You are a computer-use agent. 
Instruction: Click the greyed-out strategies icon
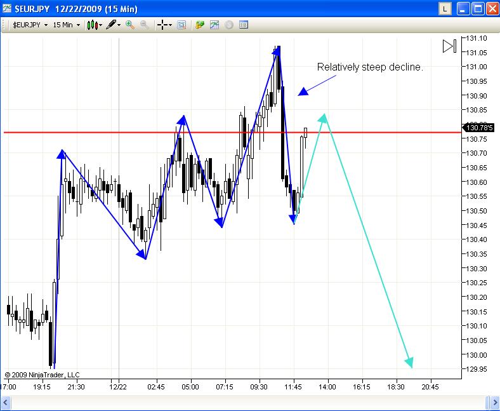pyautogui.click(x=229, y=25)
